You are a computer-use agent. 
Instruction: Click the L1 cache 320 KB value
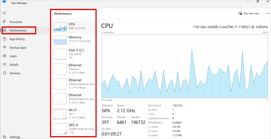pos(177,127)
